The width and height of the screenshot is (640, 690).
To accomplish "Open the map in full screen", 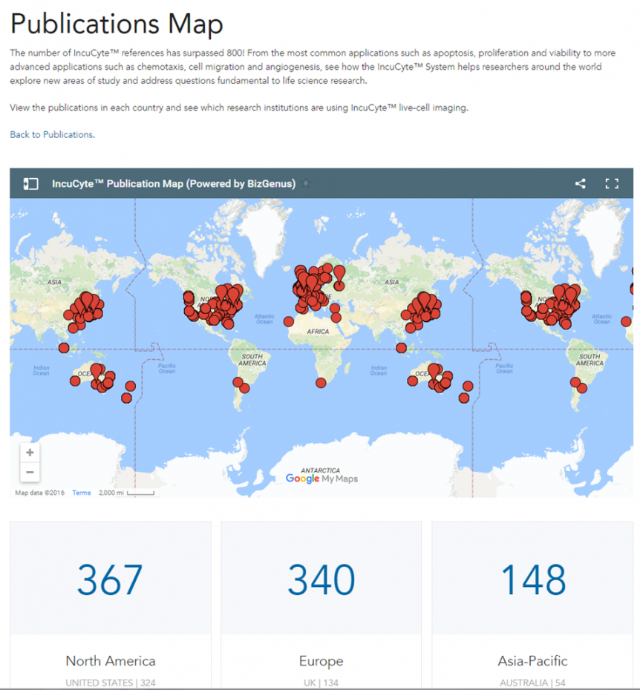I will (x=612, y=184).
